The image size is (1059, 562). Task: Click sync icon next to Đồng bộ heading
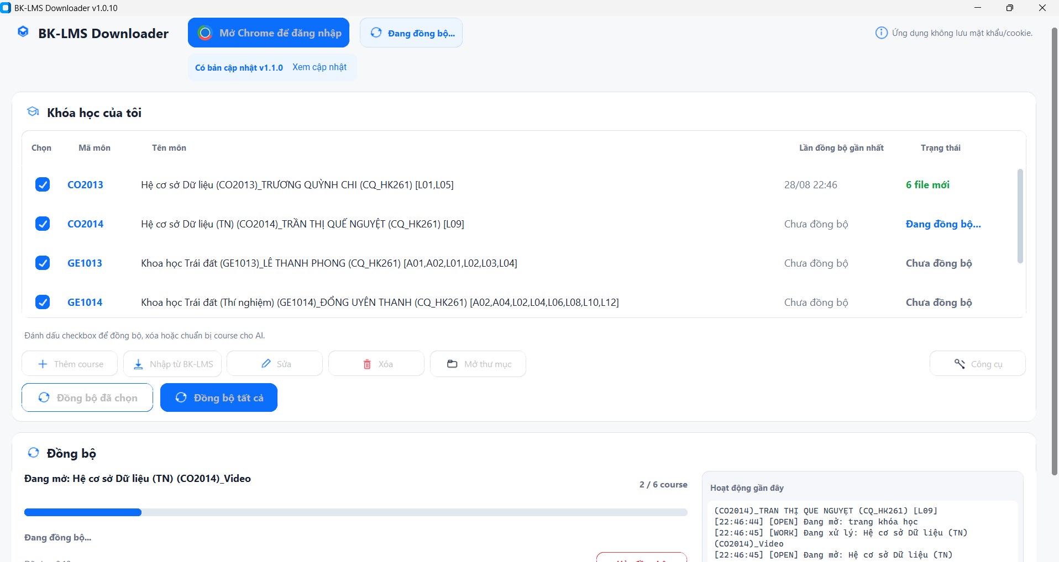(34, 453)
